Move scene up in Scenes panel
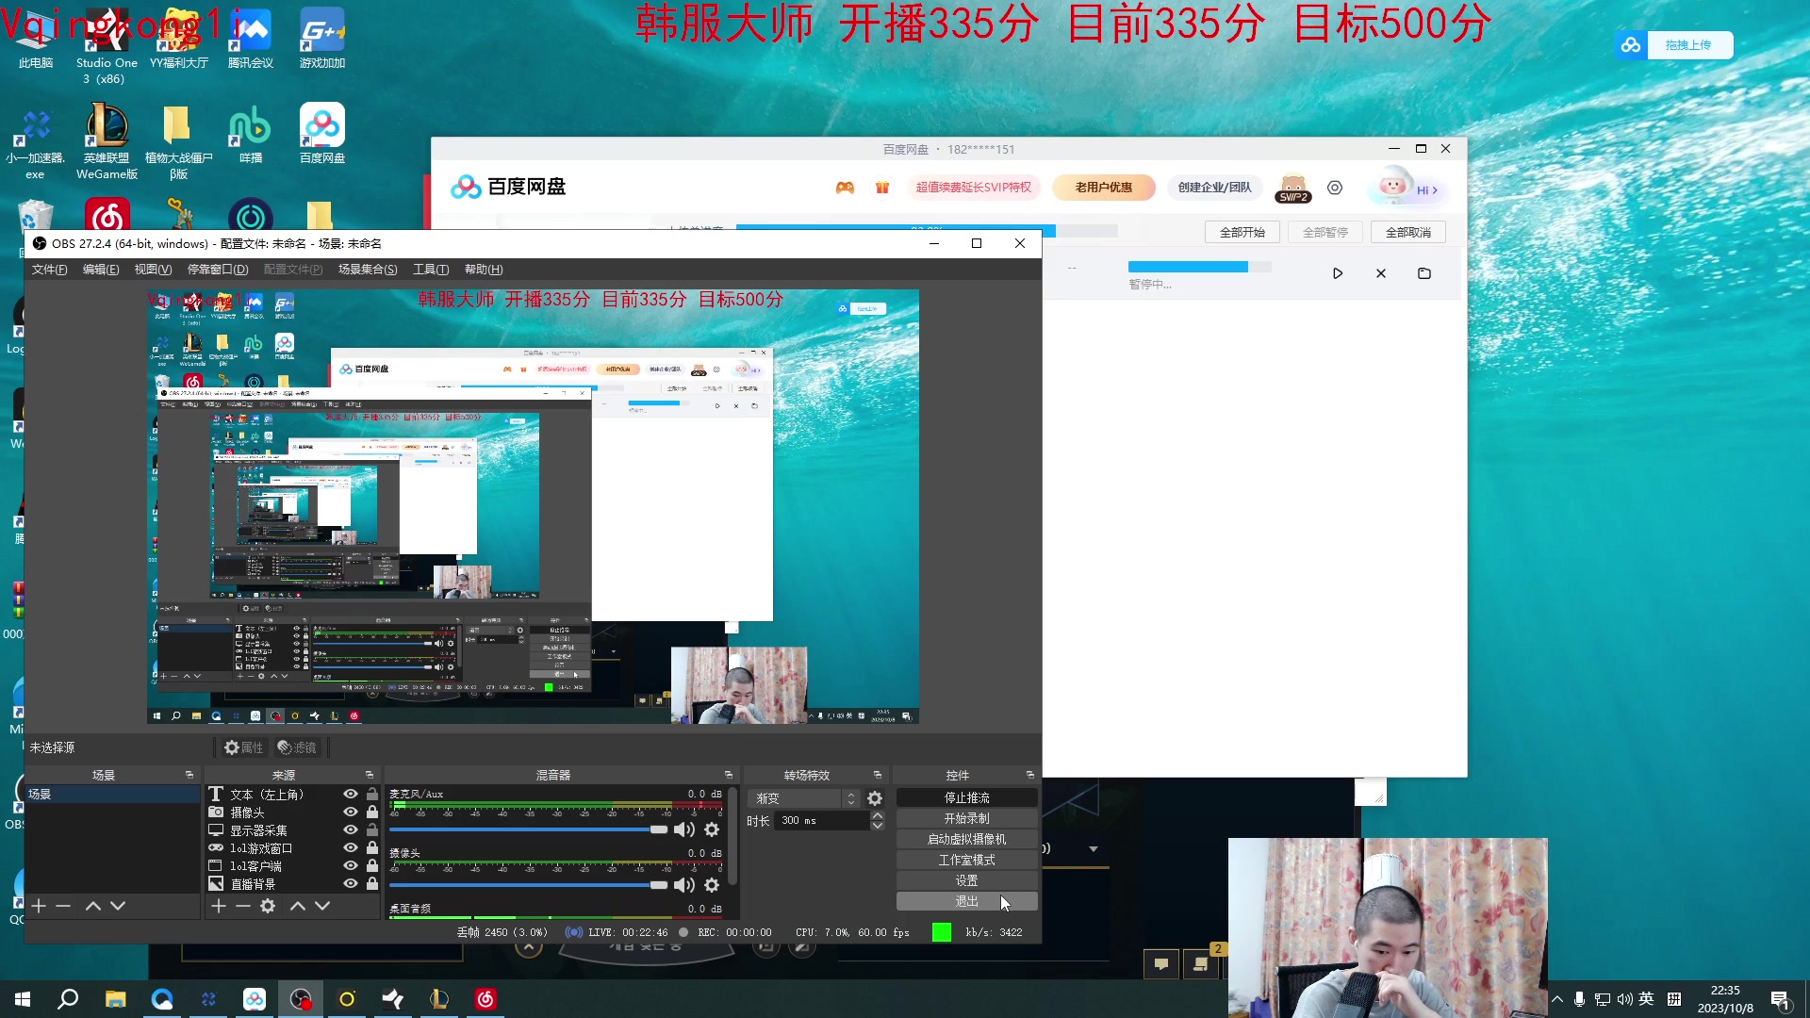This screenshot has height=1018, width=1810. [92, 906]
